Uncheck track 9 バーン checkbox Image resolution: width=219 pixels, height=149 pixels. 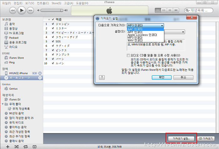coord(53,59)
